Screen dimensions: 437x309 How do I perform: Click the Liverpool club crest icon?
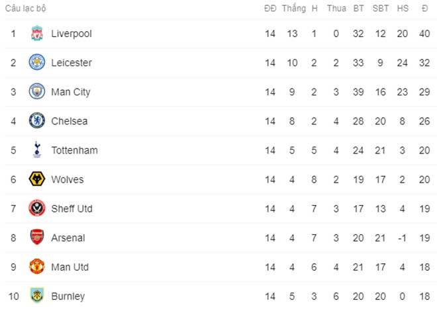(x=36, y=34)
